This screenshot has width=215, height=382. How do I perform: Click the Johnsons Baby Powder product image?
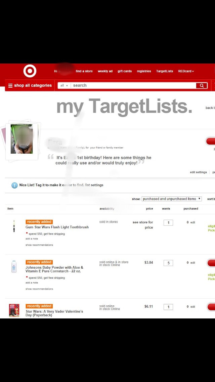tap(14, 266)
